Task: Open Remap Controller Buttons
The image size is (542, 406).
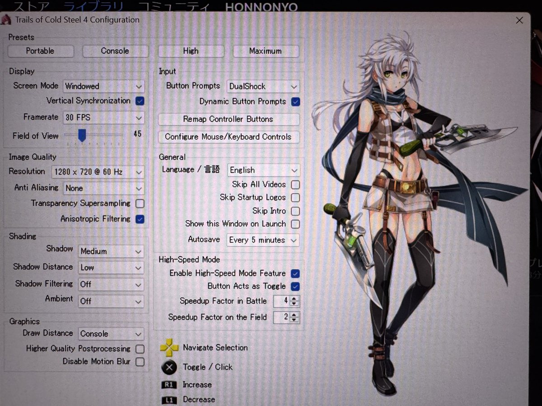Action: click(228, 119)
